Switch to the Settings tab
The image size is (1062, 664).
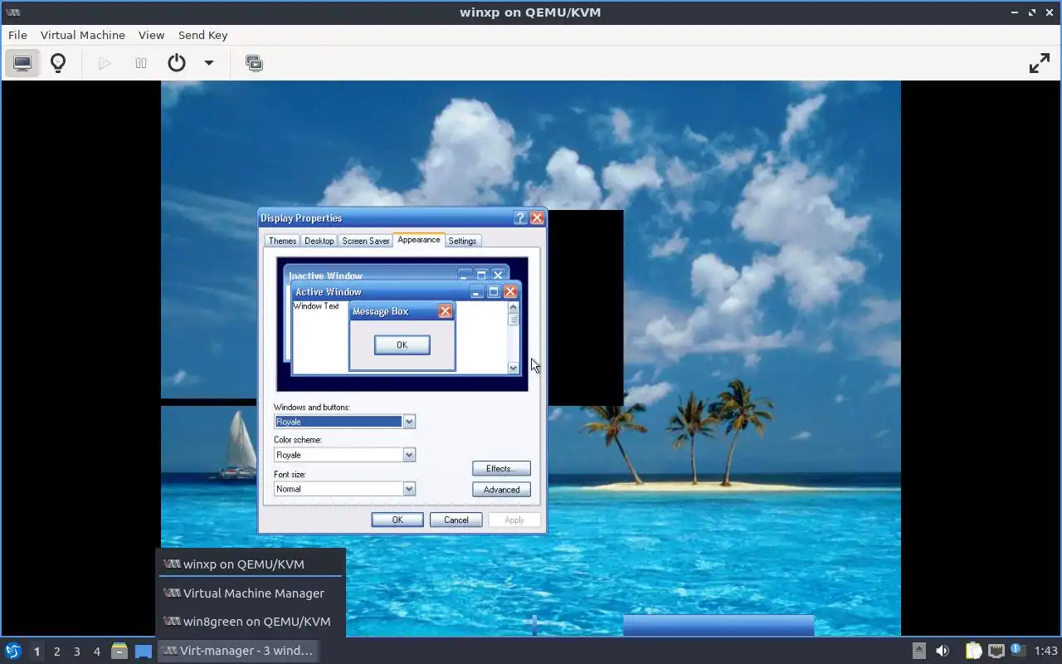(x=462, y=241)
